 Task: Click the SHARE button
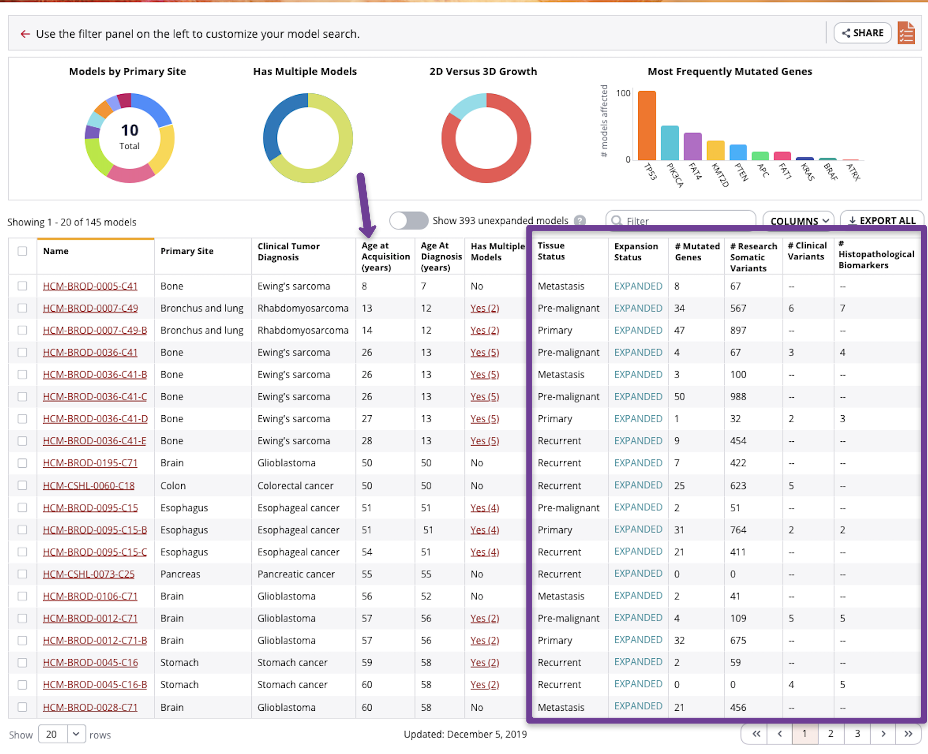click(x=863, y=33)
